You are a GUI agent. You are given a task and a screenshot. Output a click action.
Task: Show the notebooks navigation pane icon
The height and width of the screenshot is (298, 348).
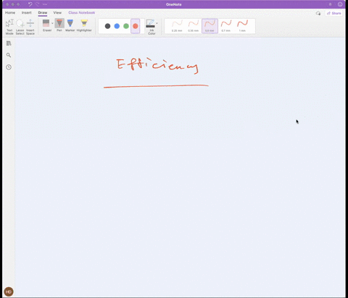tap(9, 43)
